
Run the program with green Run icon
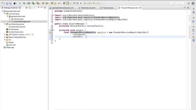pyautogui.click(x=28, y=3)
